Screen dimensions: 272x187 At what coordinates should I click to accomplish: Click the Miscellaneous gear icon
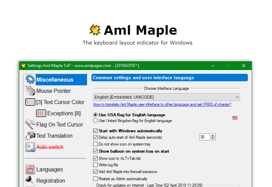coord(30,80)
